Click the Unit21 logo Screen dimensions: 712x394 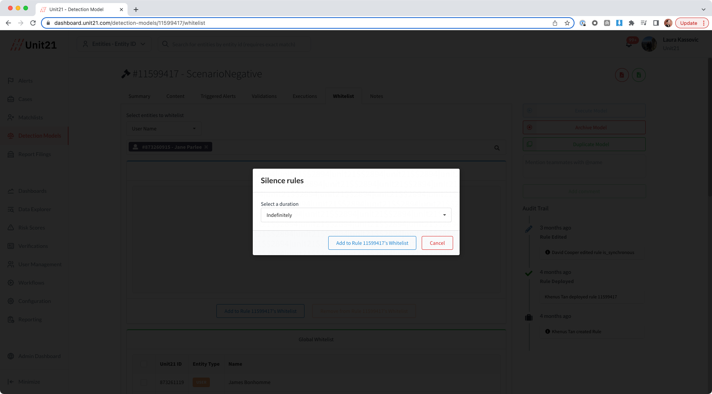pos(34,45)
